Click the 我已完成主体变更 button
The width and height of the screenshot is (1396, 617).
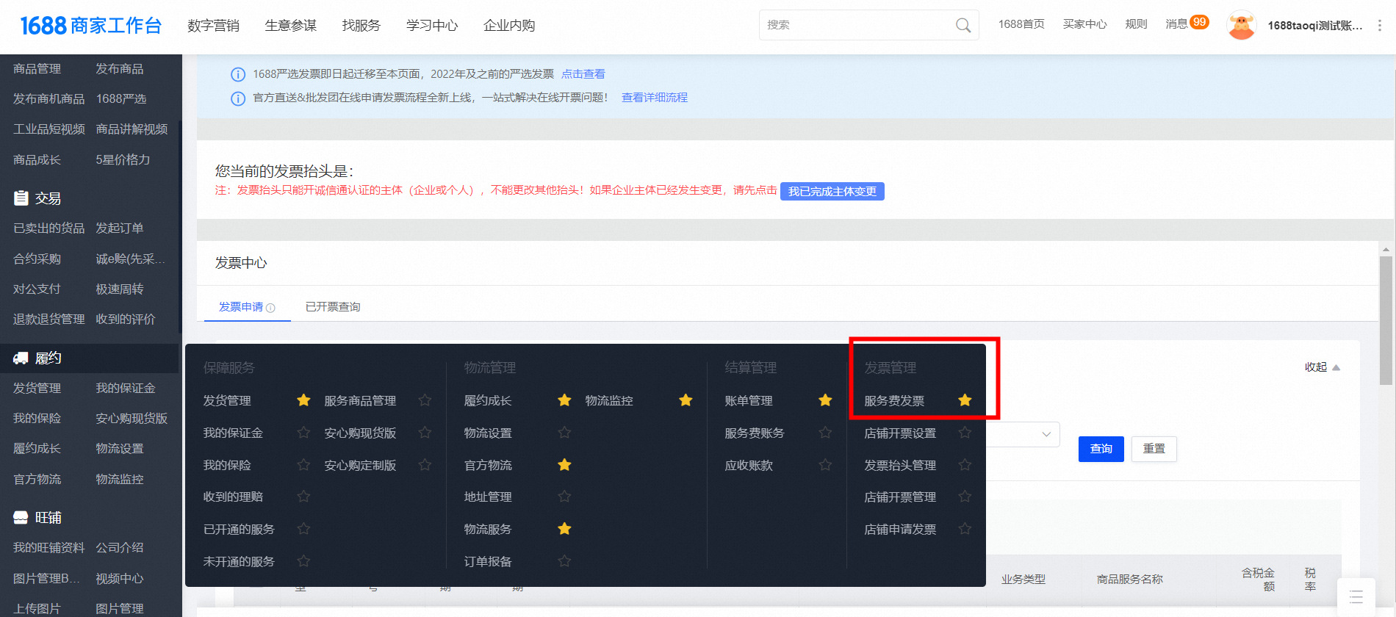pos(832,192)
